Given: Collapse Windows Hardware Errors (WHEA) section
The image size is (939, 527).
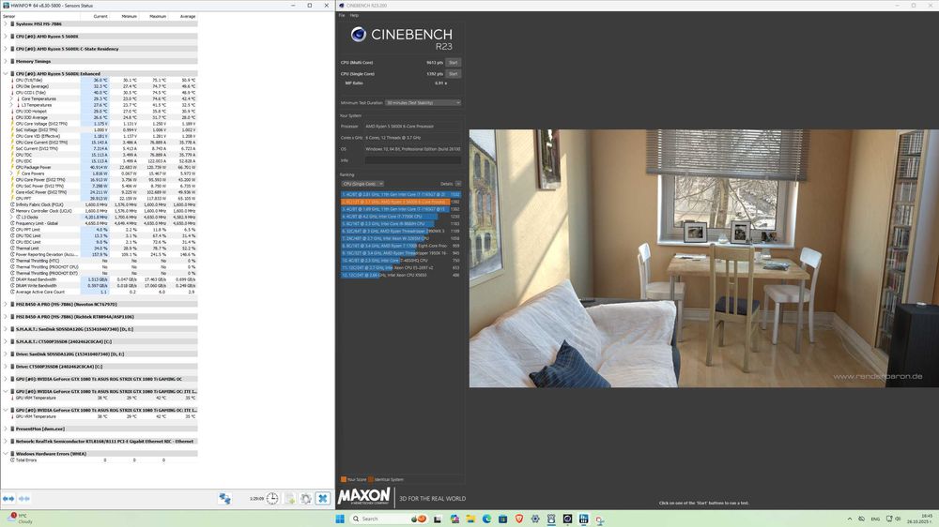Looking at the screenshot, I should tap(6, 454).
